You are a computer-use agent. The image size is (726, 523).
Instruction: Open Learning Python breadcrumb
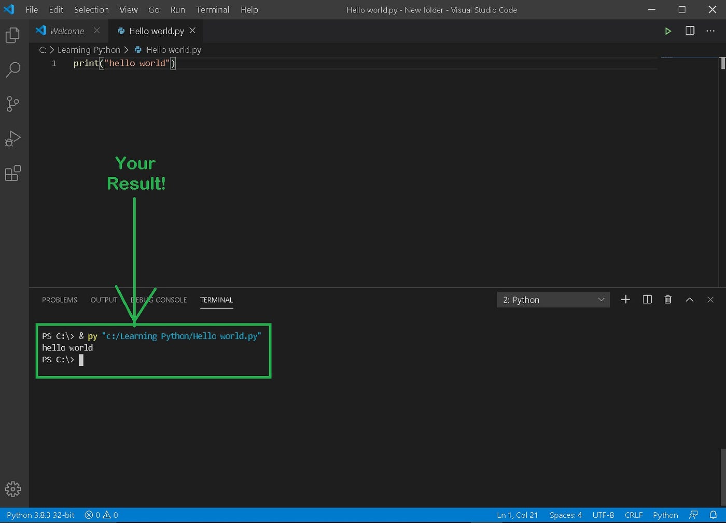click(x=89, y=50)
